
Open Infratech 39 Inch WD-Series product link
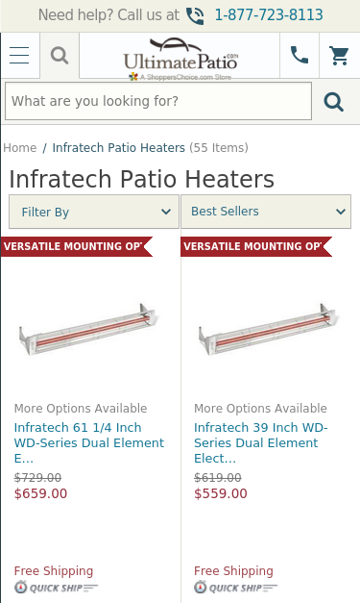click(260, 442)
